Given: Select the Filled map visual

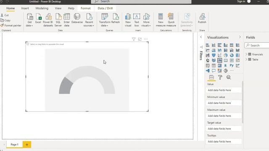Looking at the screenshot, I should click(x=214, y=60).
